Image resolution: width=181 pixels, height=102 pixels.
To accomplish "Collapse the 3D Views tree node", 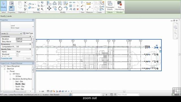I will click(10, 74).
